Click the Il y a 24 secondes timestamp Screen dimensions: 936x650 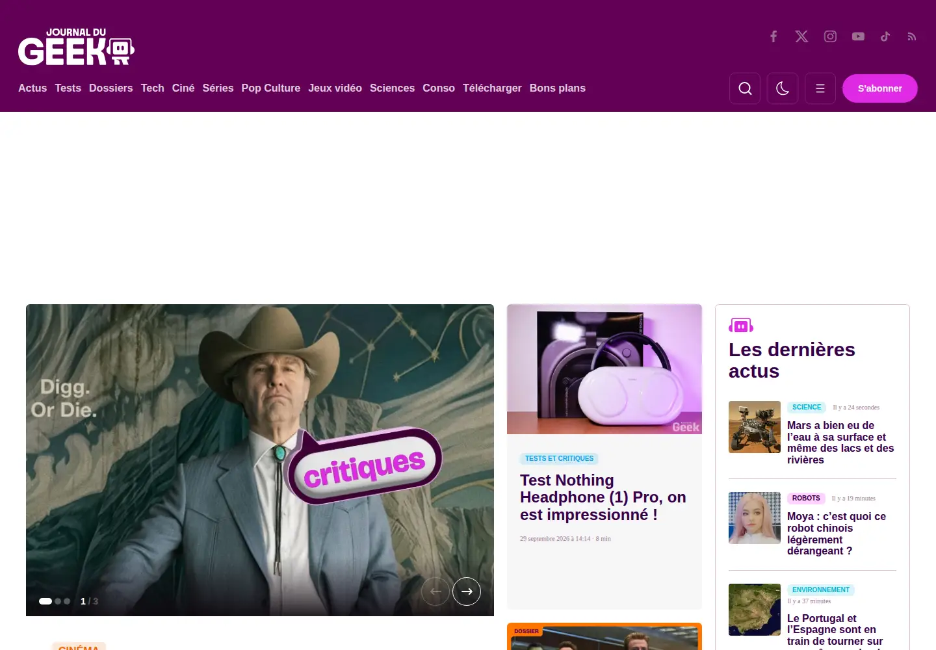[x=856, y=408]
